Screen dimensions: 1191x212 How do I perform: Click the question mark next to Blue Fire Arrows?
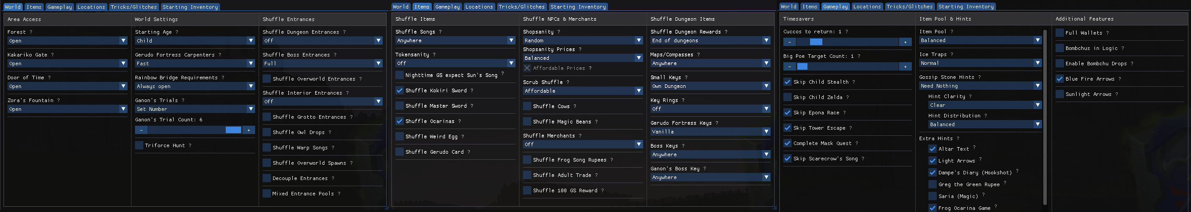[1120, 79]
